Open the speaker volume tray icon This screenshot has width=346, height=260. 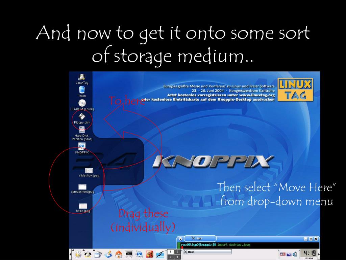(295, 255)
